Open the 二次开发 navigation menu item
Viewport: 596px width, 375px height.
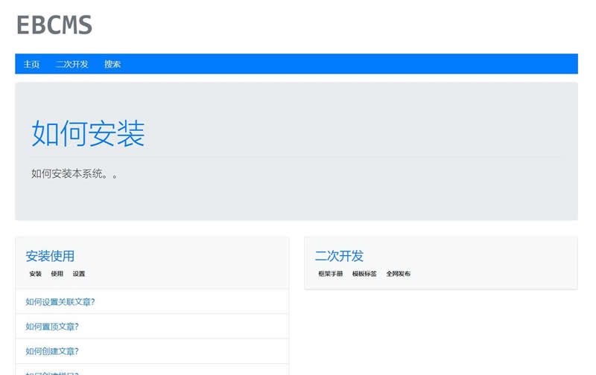click(72, 64)
